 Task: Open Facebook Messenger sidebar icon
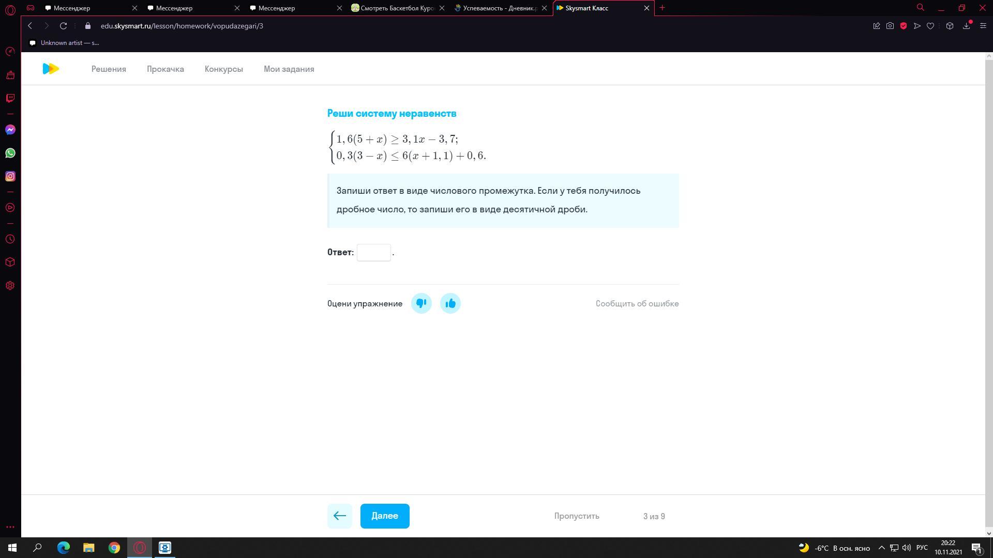(x=10, y=130)
